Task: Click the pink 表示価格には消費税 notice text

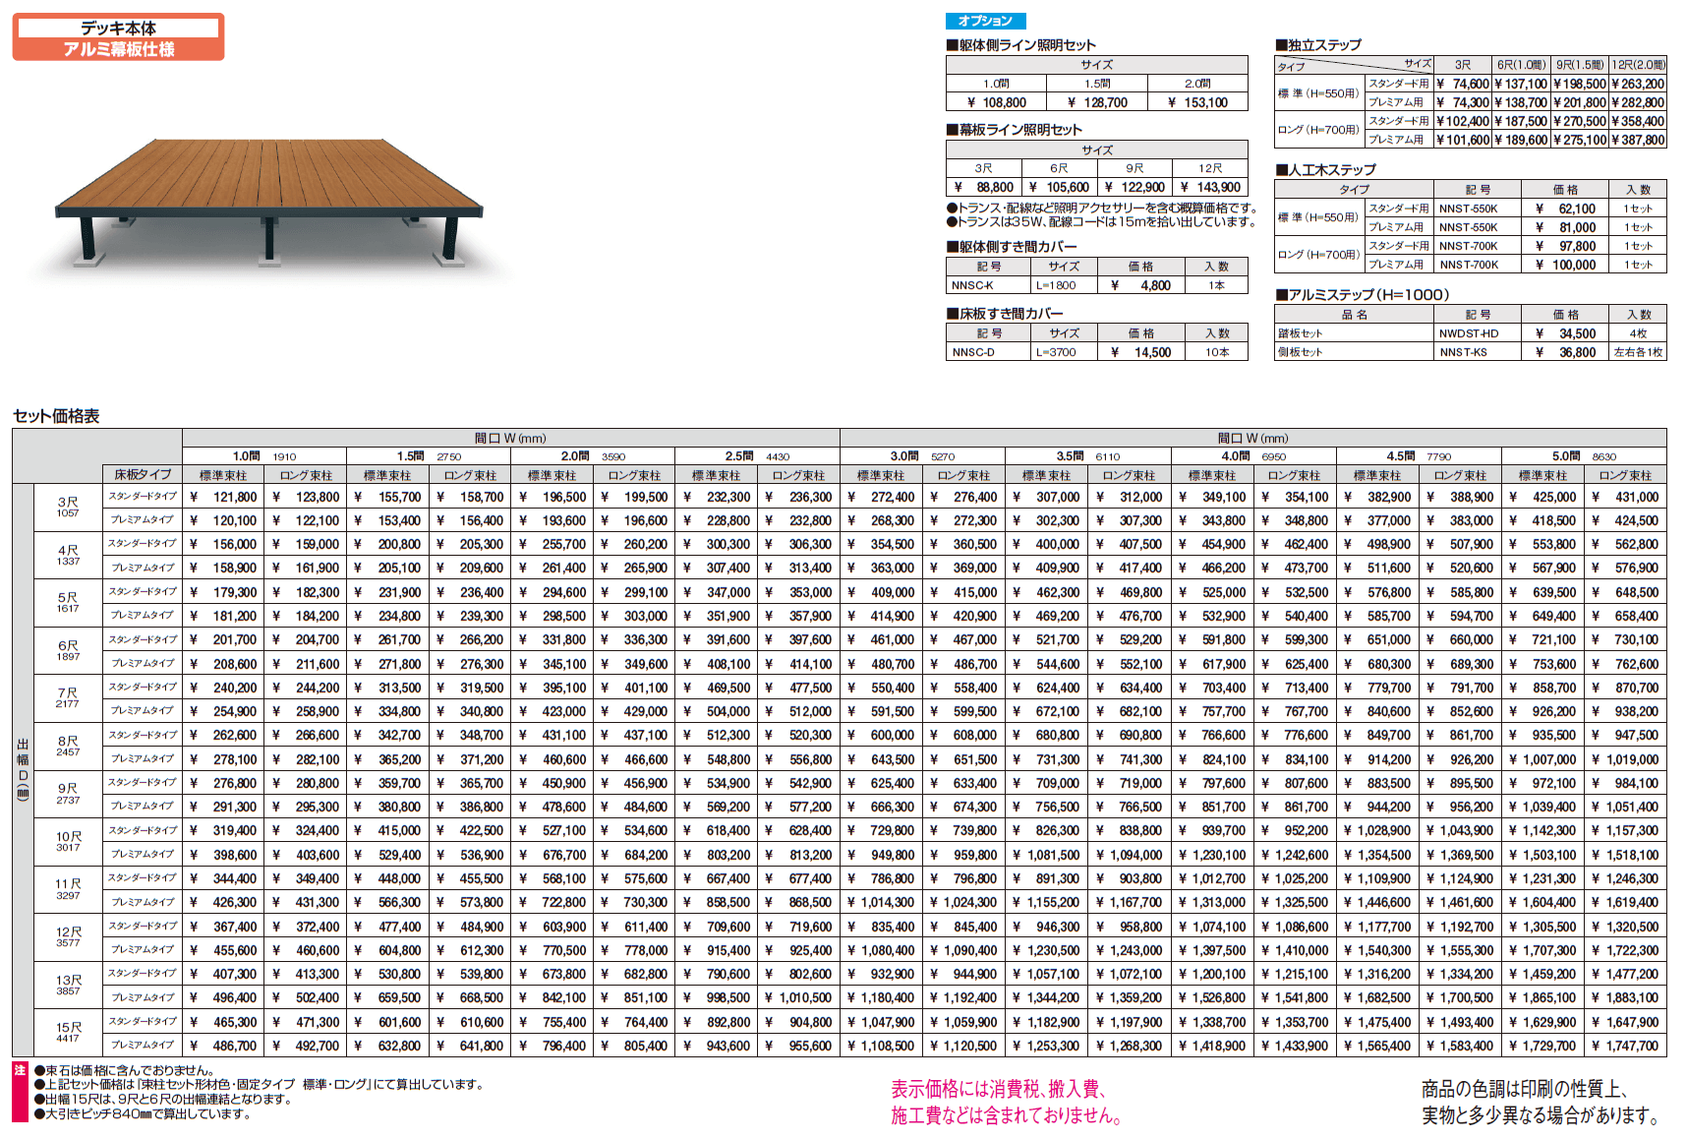Action: [x=1006, y=1102]
